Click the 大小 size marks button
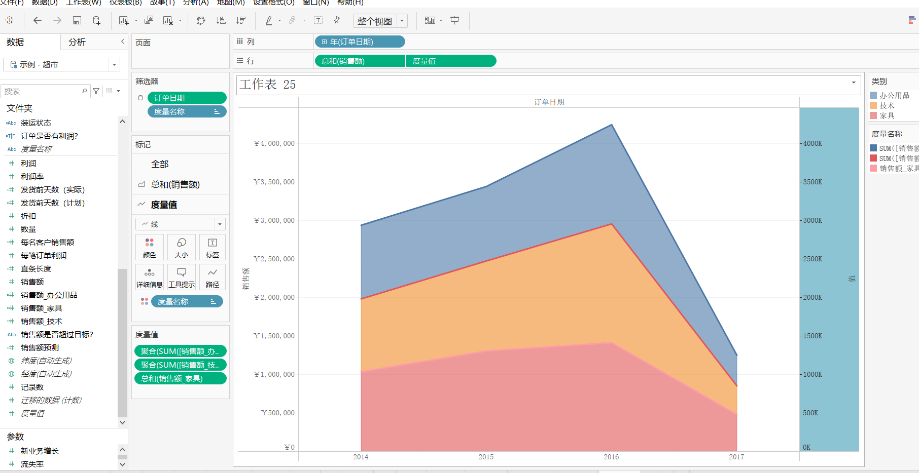The height and width of the screenshot is (473, 919). point(181,247)
